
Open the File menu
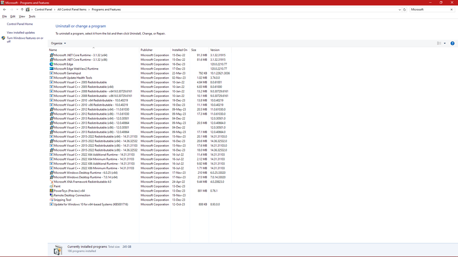point(5,16)
